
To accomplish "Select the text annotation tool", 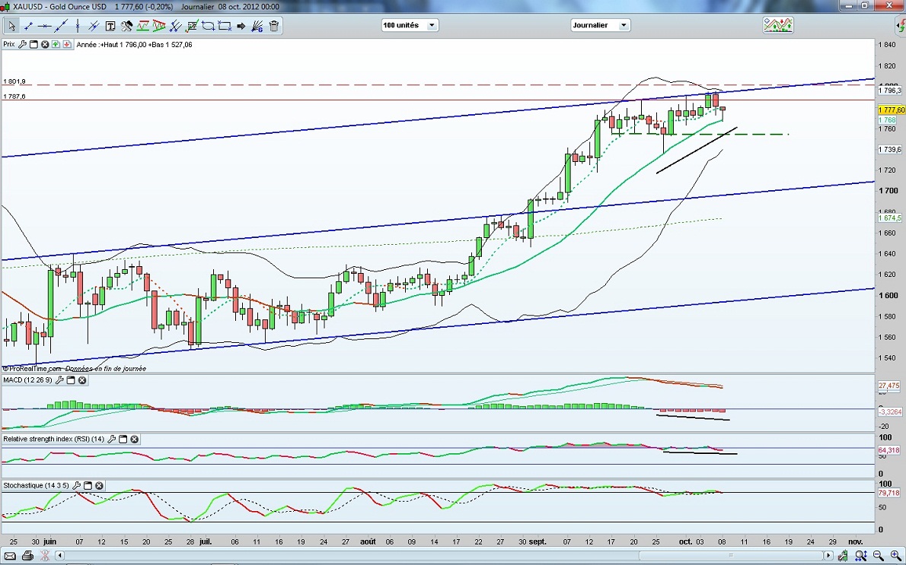I will click(110, 26).
